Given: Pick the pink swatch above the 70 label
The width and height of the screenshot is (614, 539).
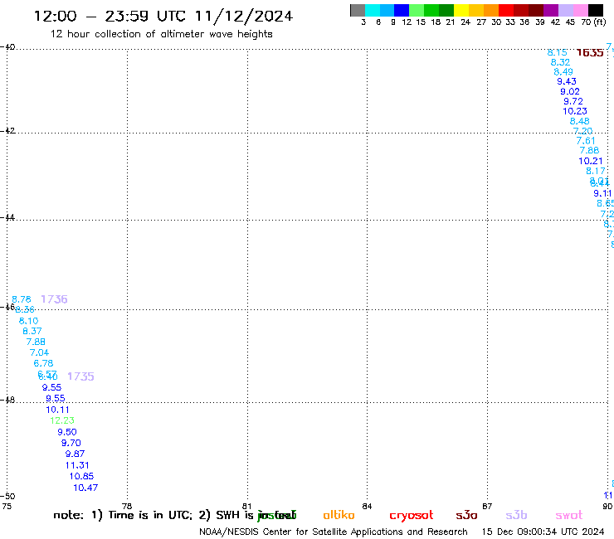Looking at the screenshot, I should click(x=581, y=11).
